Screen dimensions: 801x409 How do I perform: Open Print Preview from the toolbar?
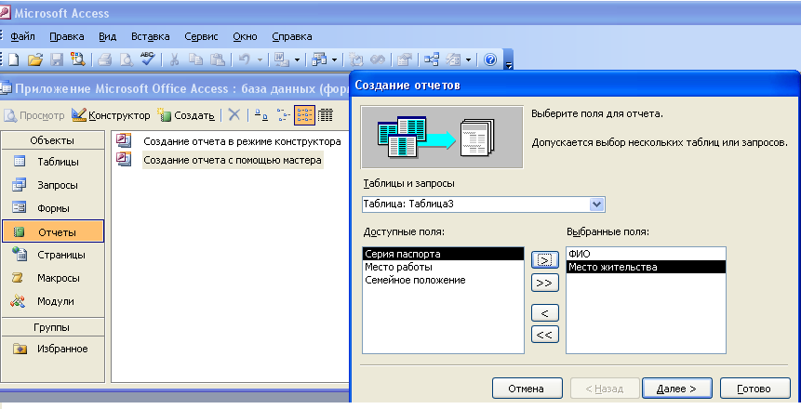(x=127, y=59)
